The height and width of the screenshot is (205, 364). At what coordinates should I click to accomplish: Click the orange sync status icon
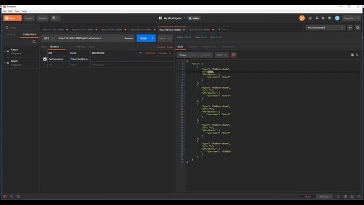(x=302, y=18)
